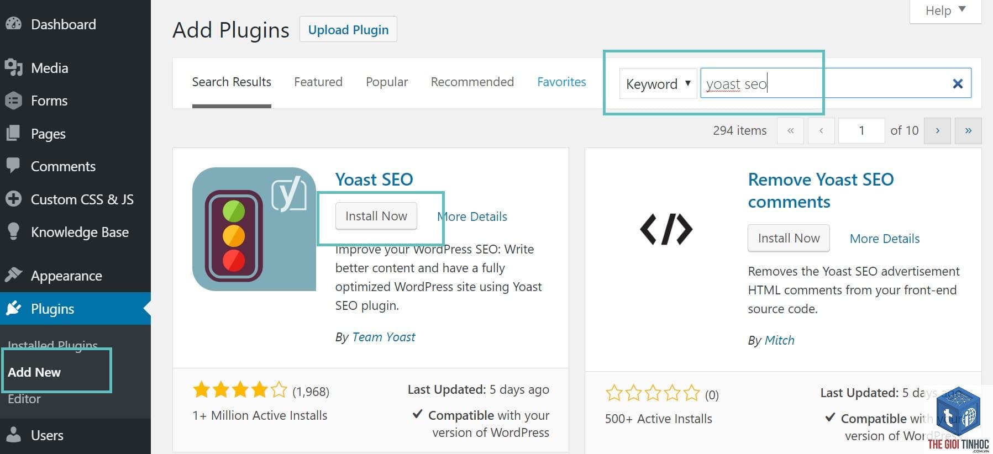Image resolution: width=993 pixels, height=454 pixels.
Task: Click the '294 items' count text
Action: [x=739, y=131]
